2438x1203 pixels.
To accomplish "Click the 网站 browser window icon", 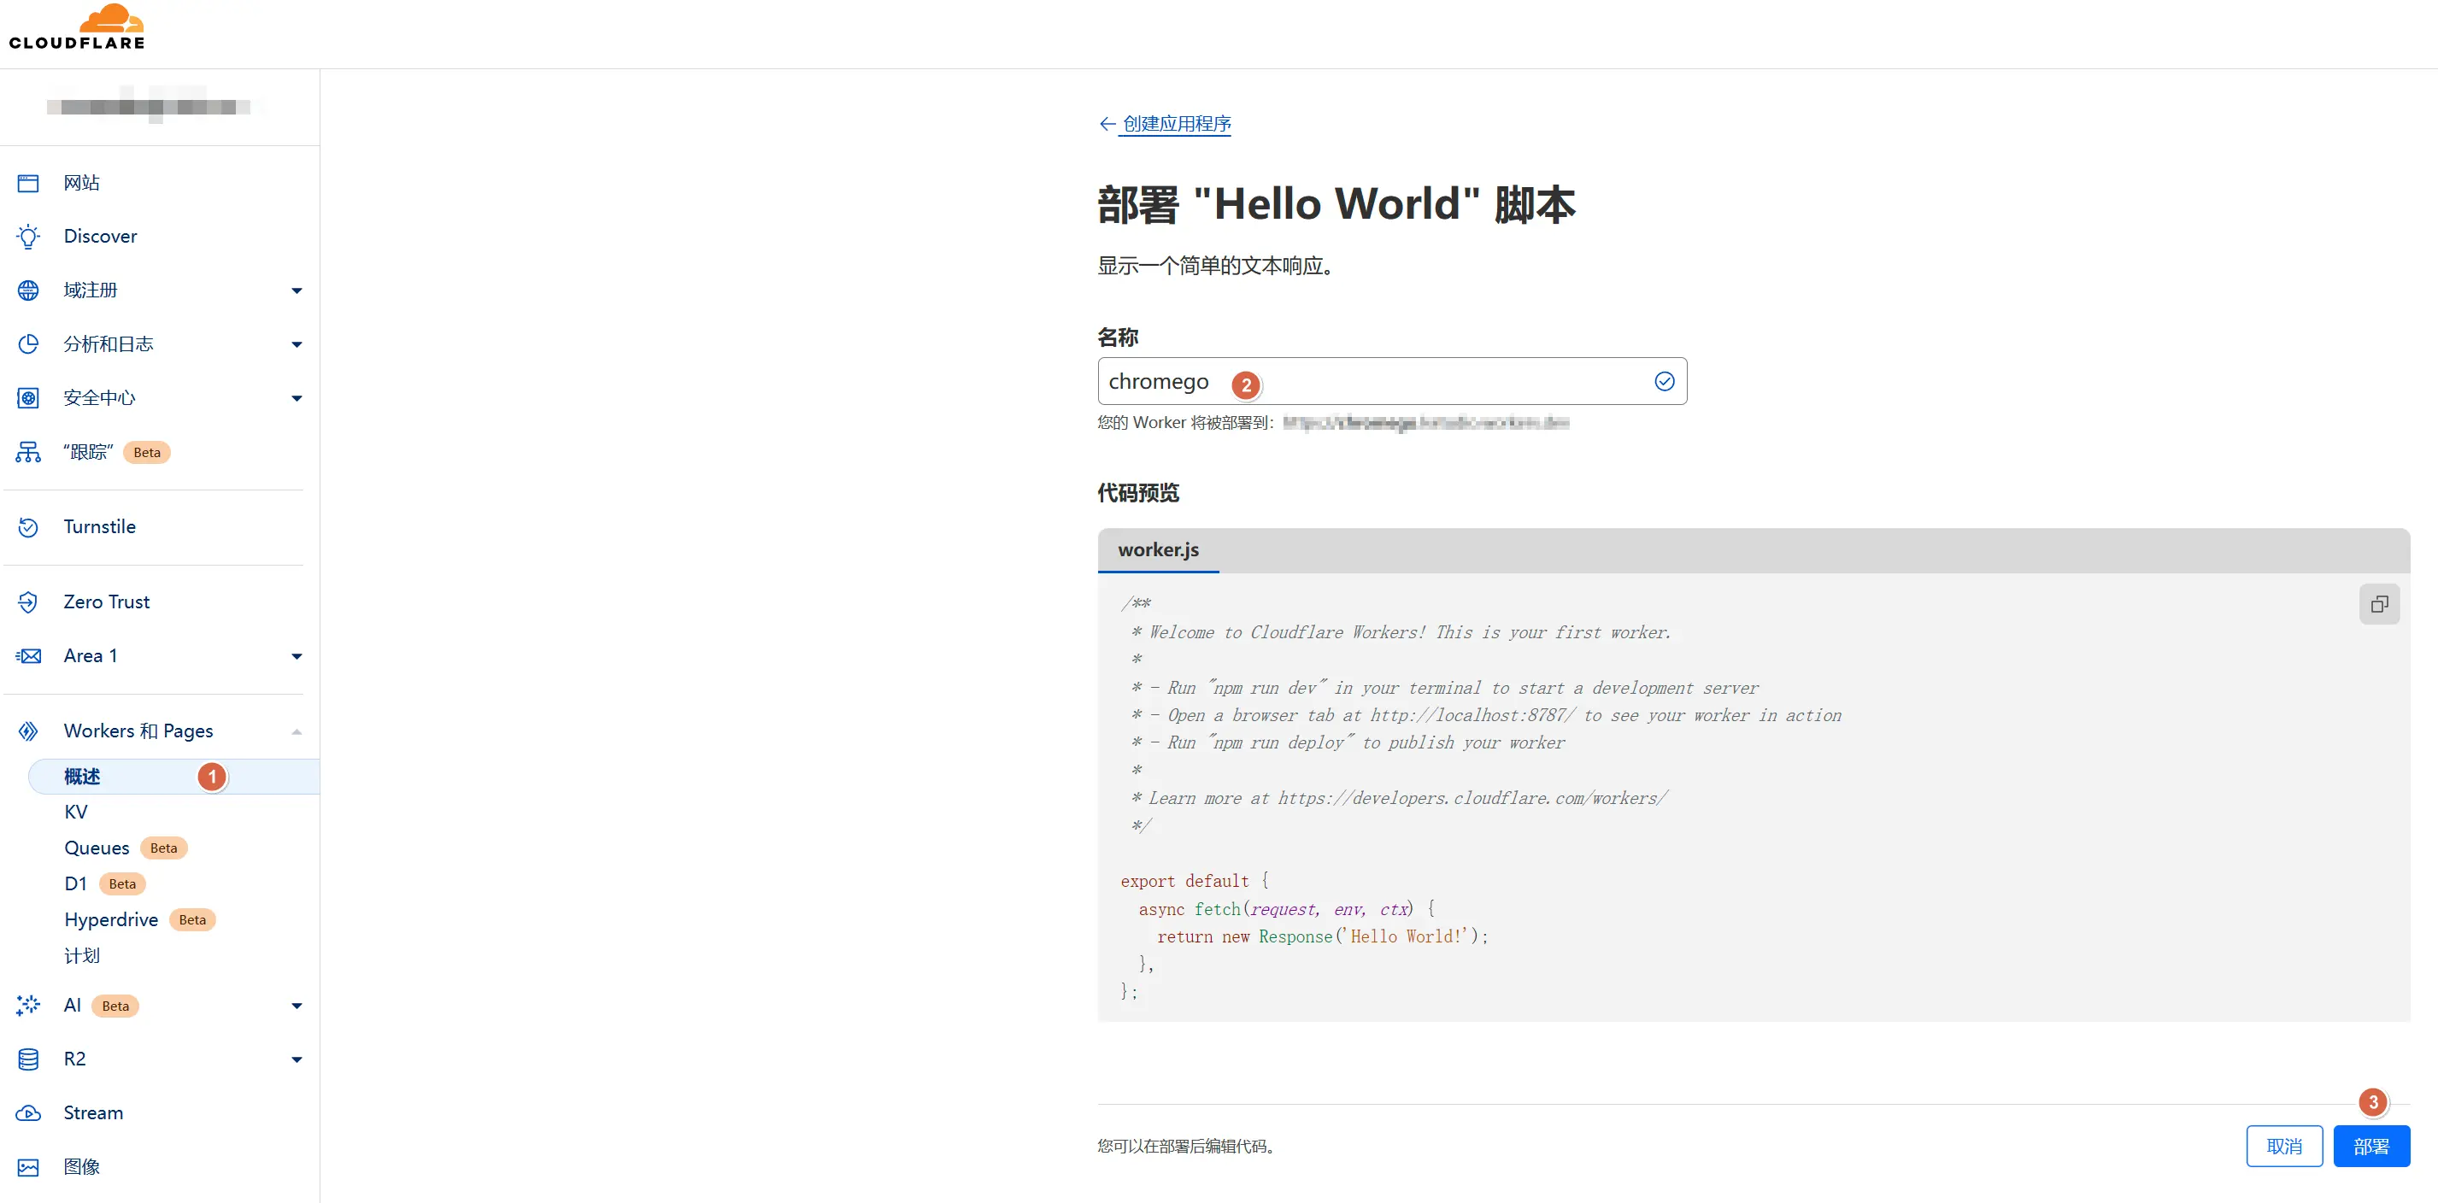I will pos(28,183).
